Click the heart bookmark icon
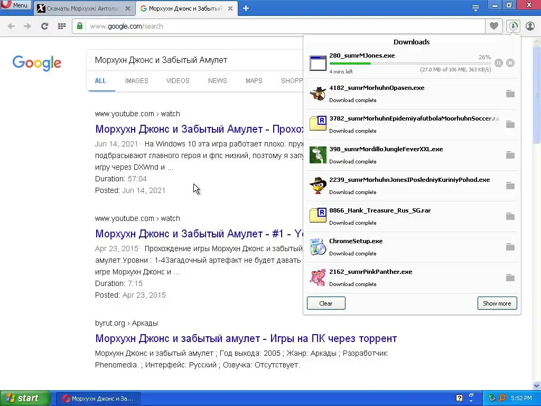The height and width of the screenshot is (406, 541). click(x=494, y=26)
